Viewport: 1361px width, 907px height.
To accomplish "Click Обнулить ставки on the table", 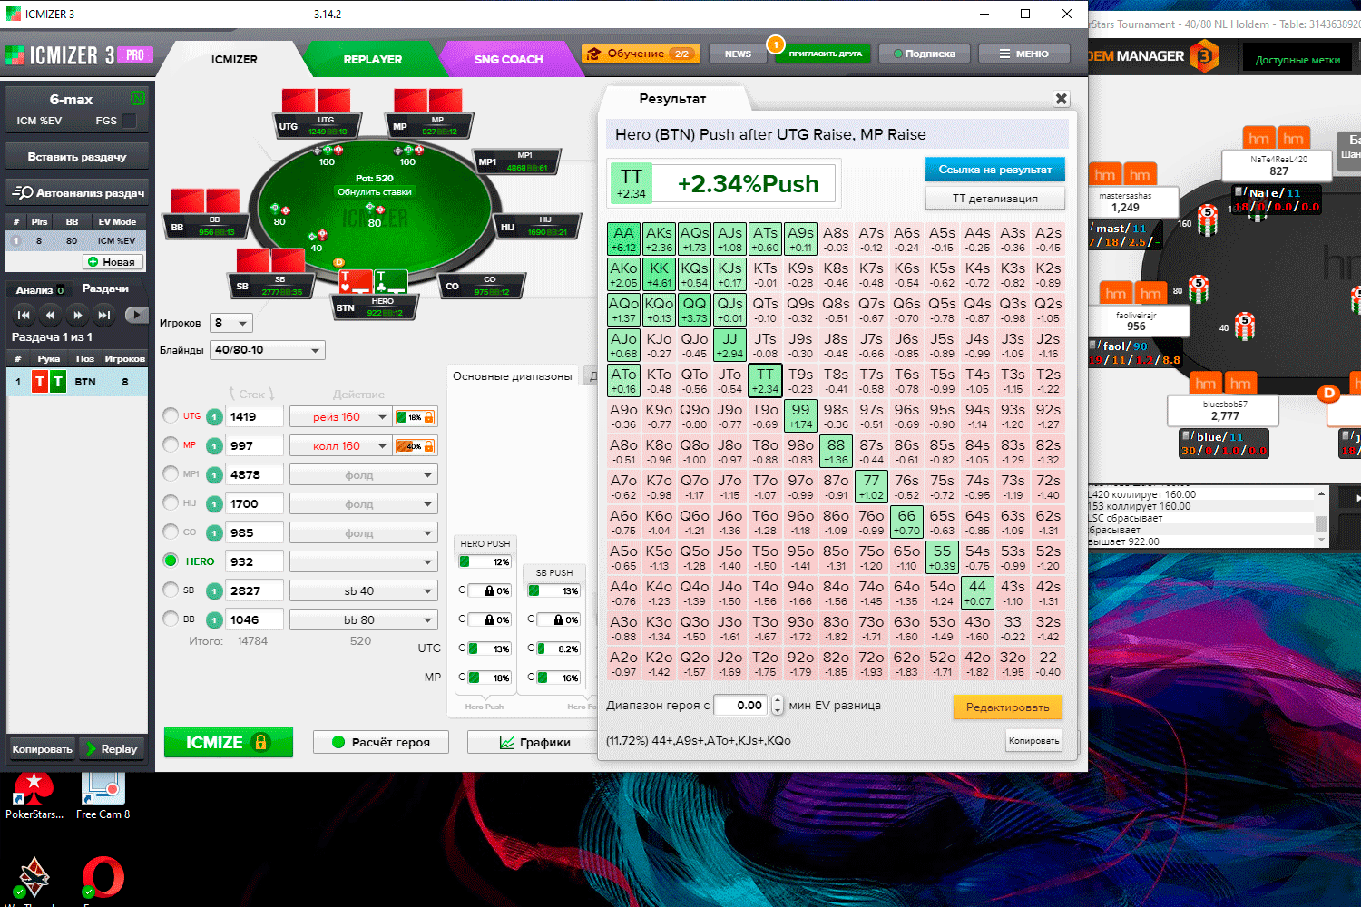I will coord(375,192).
